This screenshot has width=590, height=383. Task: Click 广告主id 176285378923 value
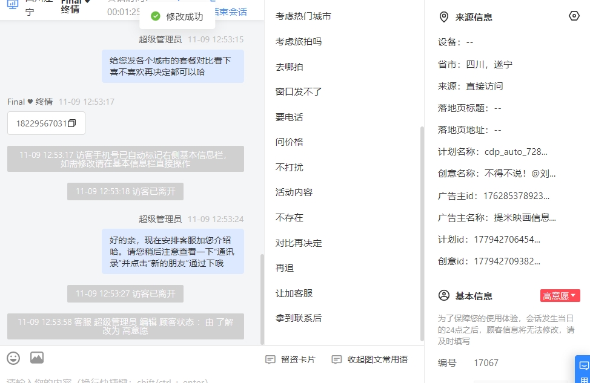(516, 196)
